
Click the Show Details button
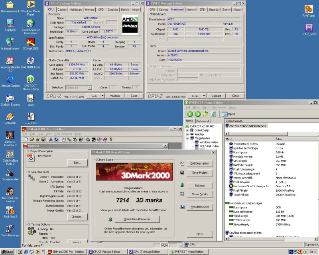coord(200,194)
